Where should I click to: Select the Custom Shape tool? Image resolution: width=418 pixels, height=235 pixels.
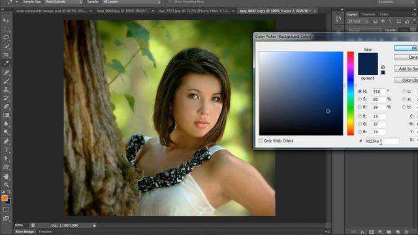[x=6, y=167]
